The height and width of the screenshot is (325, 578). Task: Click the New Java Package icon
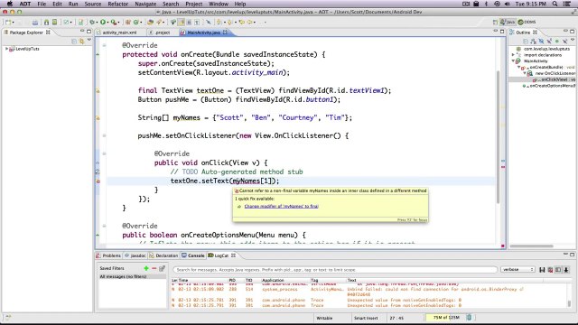pyautogui.click(x=128, y=22)
